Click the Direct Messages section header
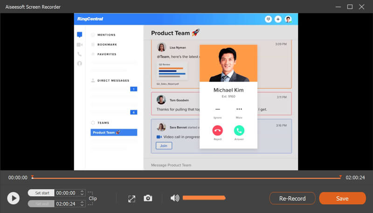Screen dimensions: 373x213 [x=113, y=81]
